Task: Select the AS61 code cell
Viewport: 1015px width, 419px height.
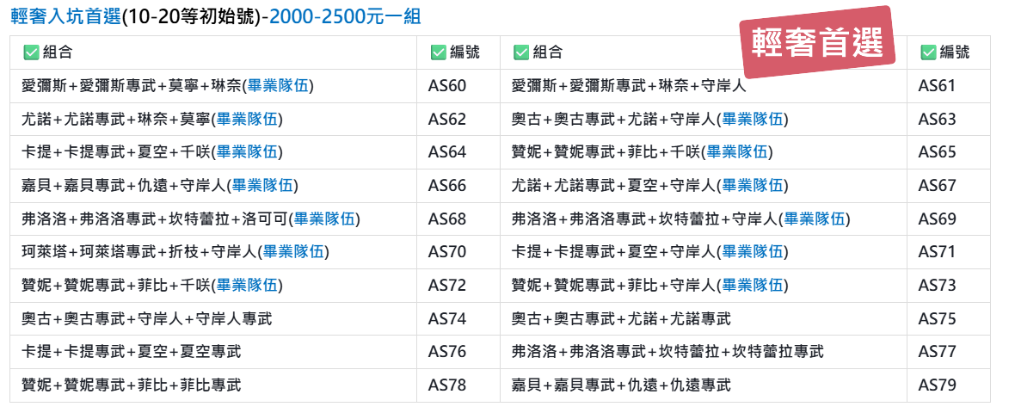Action: (937, 86)
